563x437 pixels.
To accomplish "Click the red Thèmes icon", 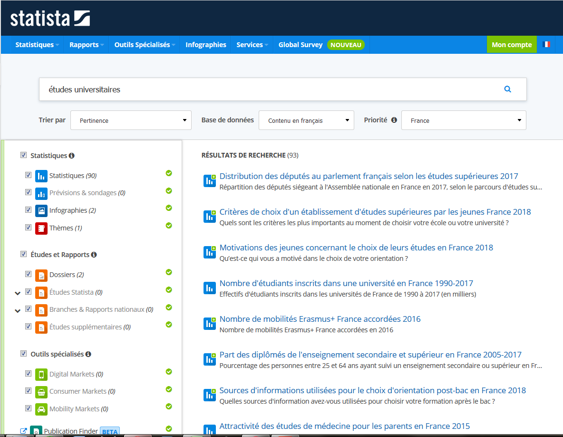I will [41, 228].
